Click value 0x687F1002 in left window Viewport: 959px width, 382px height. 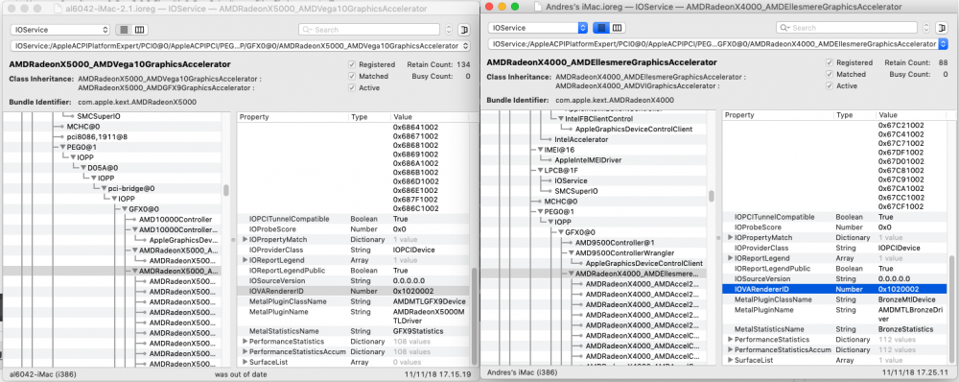click(x=415, y=199)
